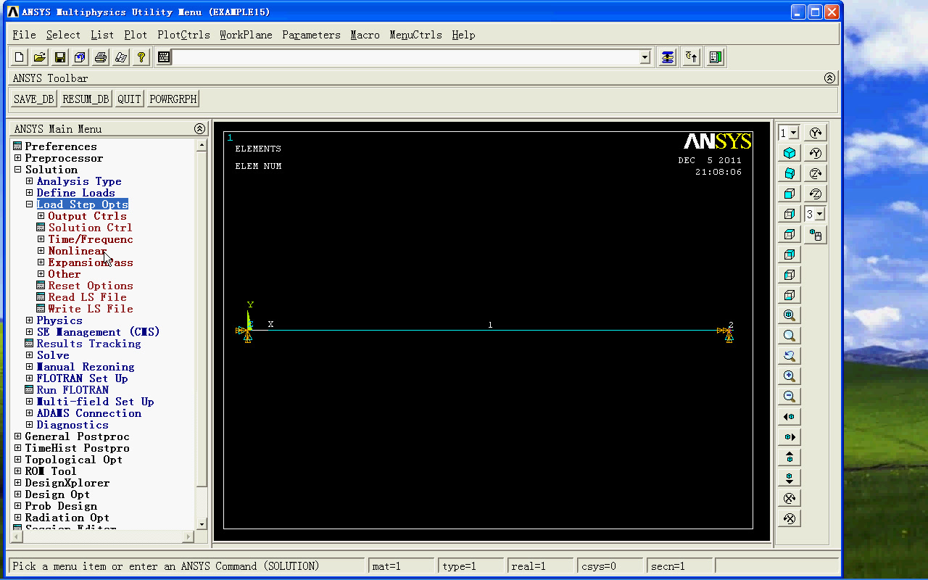Click the QUIT toolbar button
928x580 pixels.
tap(129, 99)
